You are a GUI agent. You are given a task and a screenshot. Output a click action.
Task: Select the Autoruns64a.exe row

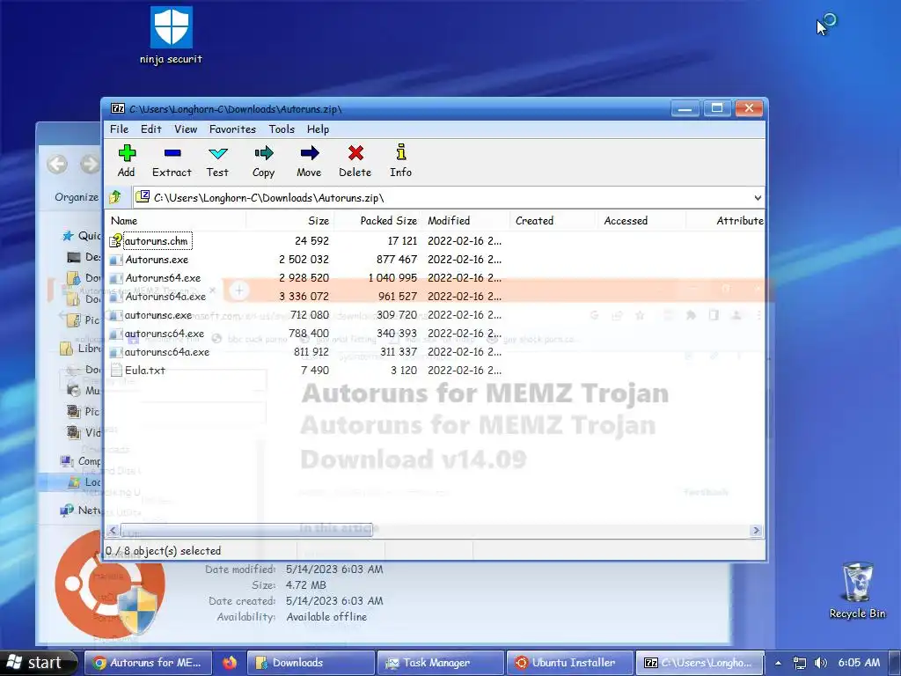tap(435, 297)
